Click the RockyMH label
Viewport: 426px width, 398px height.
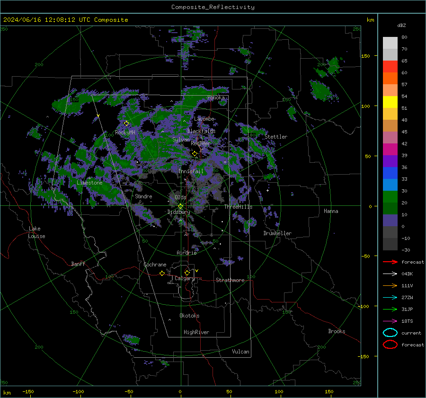pyautogui.click(x=125, y=133)
